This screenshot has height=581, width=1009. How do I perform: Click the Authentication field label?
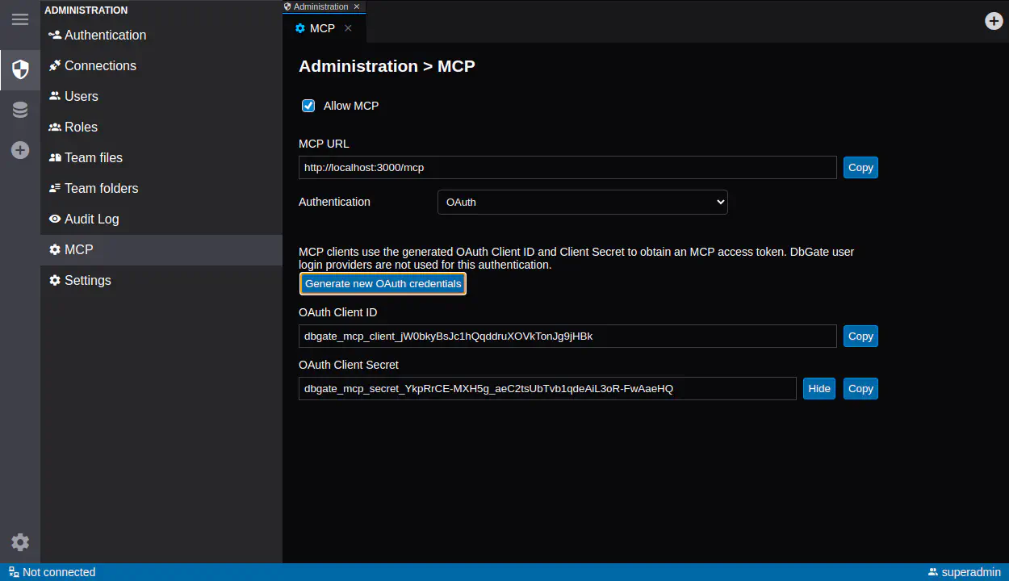pos(334,202)
